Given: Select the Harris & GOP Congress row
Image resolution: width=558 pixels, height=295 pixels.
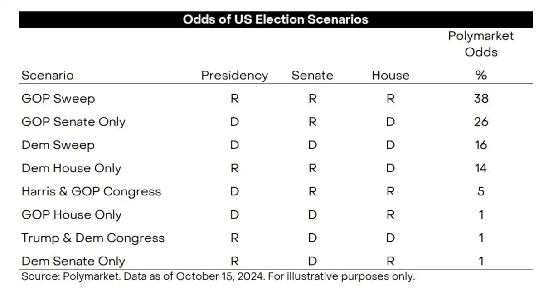Looking at the screenshot, I should pyautogui.click(x=91, y=191).
